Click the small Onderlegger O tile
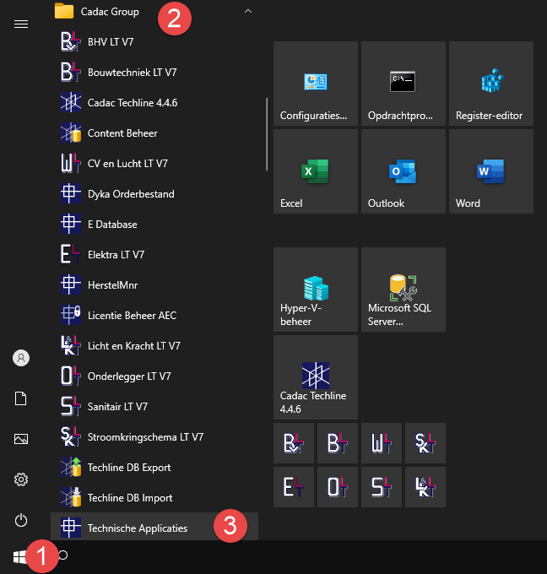547x574 pixels. pos(338,487)
